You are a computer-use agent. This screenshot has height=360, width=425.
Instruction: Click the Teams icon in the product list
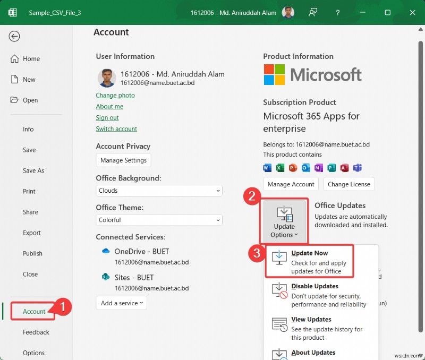coord(356,167)
